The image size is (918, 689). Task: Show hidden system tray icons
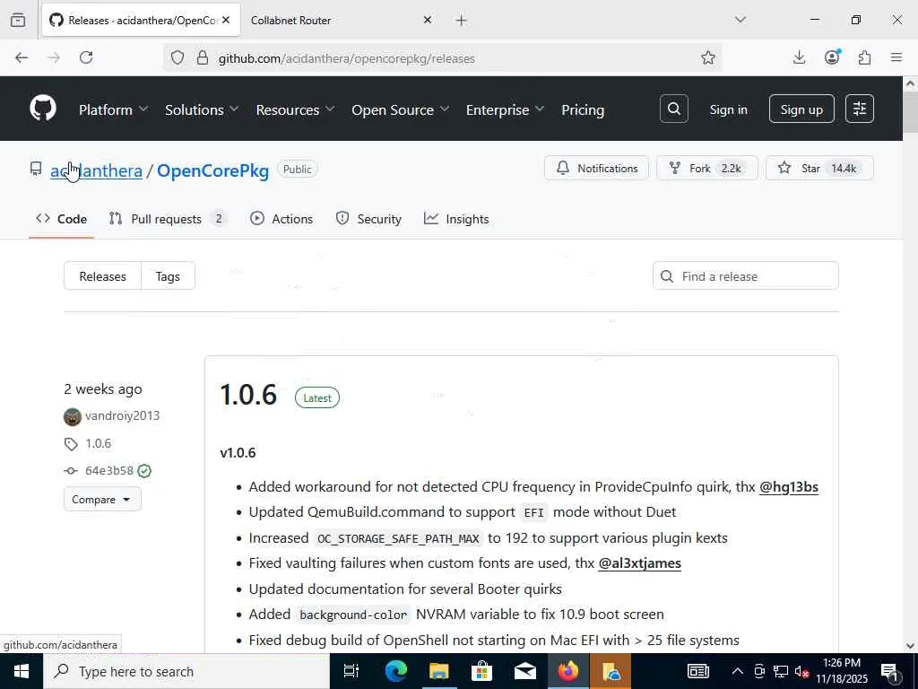click(x=738, y=671)
